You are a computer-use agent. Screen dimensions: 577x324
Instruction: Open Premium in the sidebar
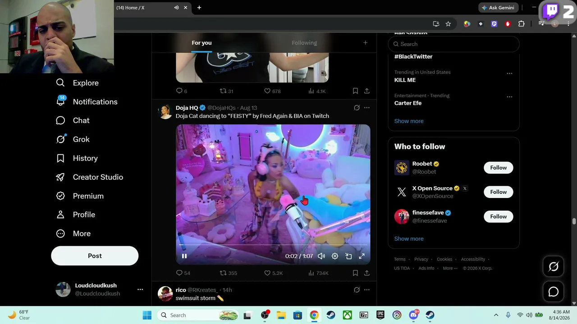(79, 196)
